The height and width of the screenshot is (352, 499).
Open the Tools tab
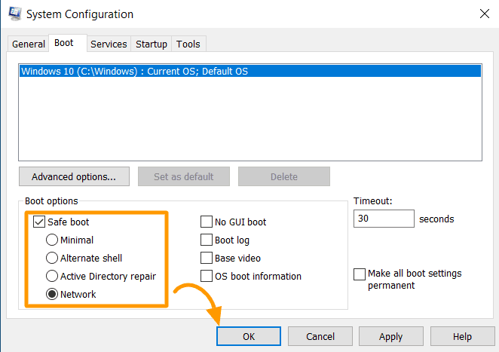coord(188,44)
